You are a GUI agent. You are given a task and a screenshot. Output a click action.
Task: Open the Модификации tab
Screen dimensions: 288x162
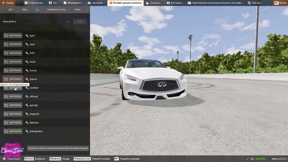click(73, 3)
